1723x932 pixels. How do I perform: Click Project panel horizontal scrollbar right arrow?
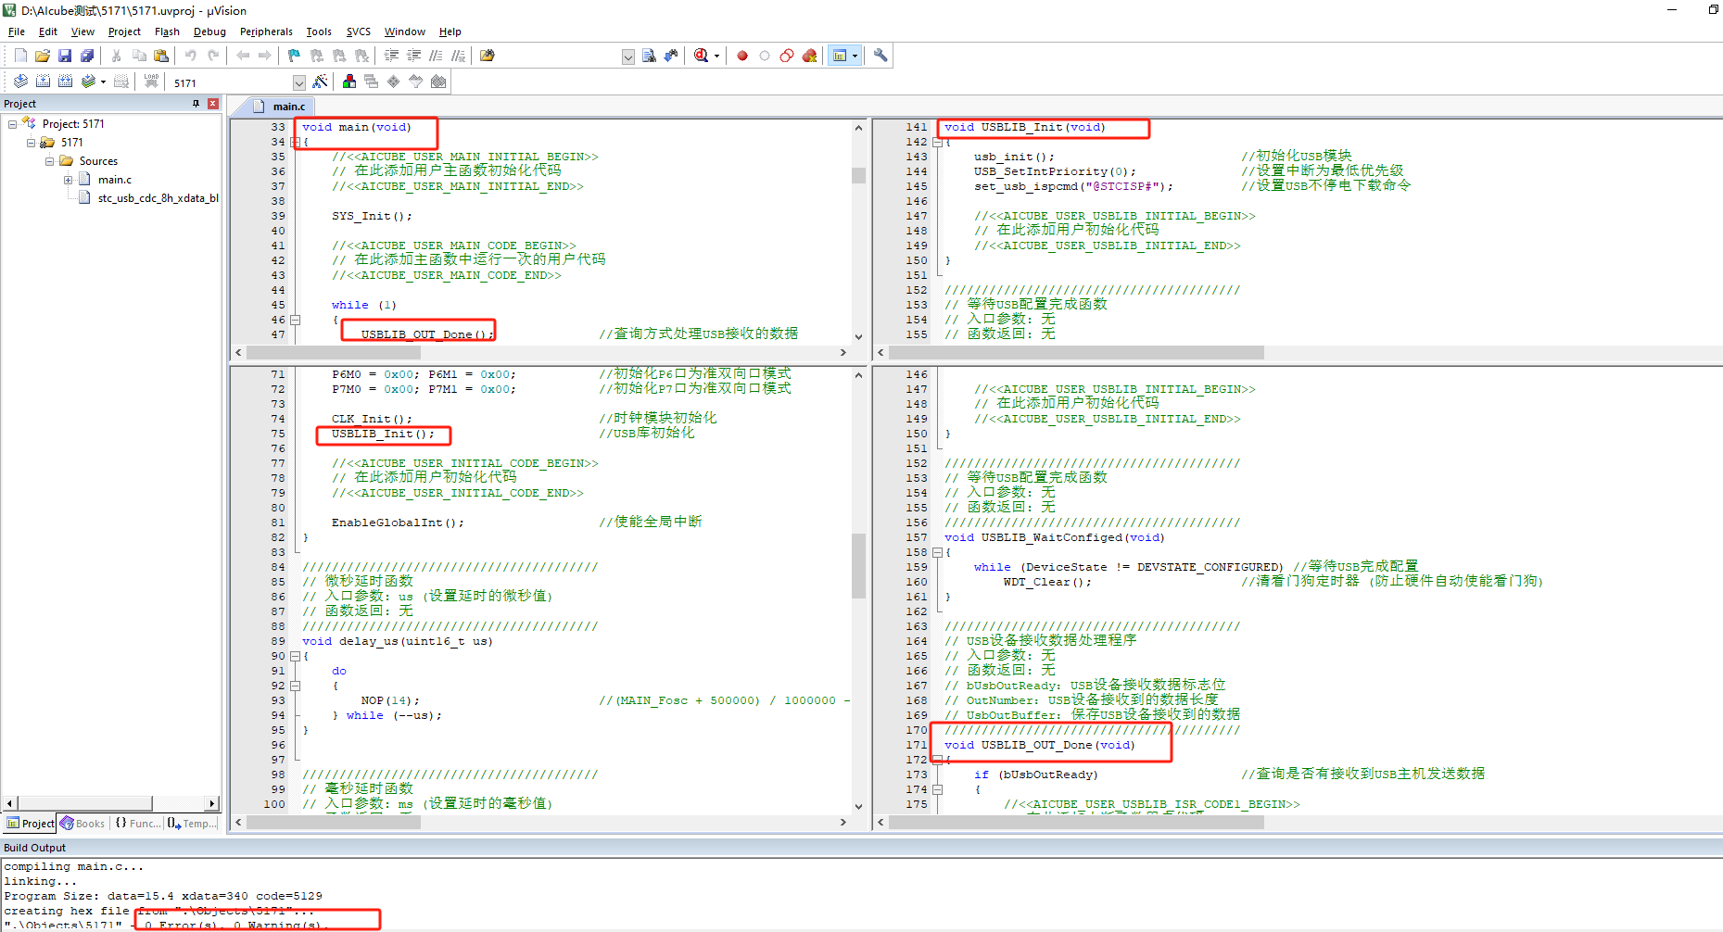(x=212, y=803)
